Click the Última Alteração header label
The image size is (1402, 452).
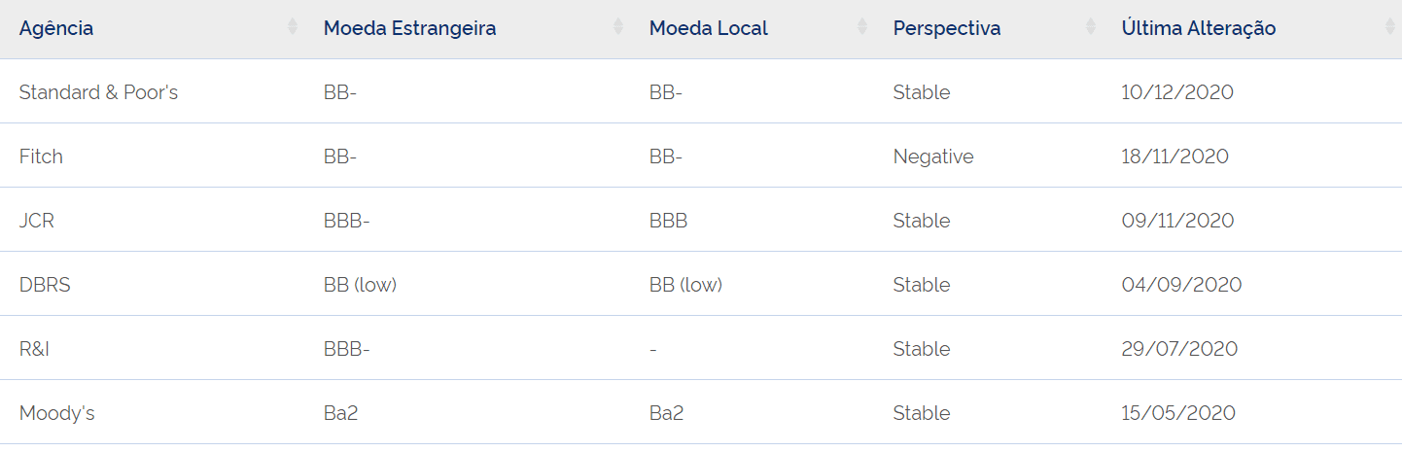tap(1199, 28)
